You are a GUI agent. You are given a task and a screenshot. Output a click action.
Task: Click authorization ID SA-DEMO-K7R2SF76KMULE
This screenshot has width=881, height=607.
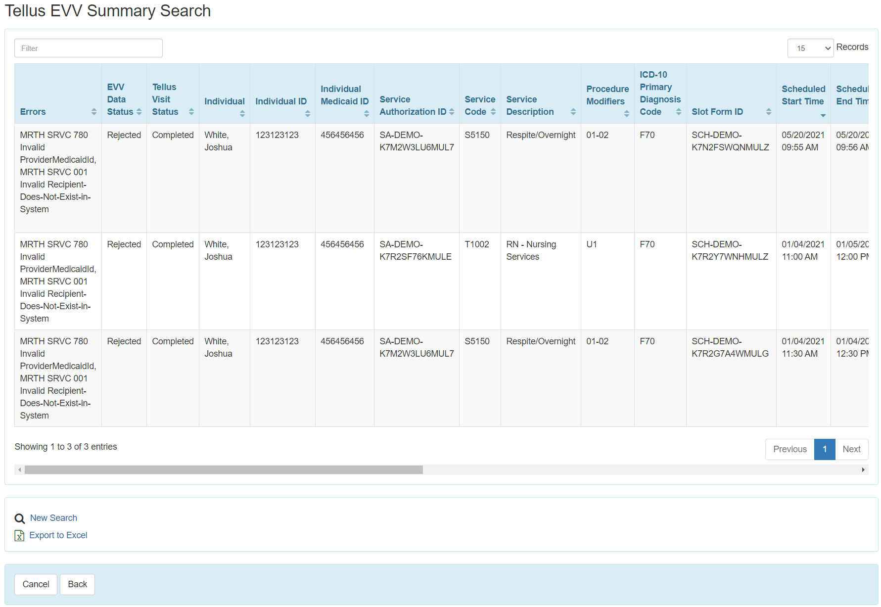[x=416, y=250]
